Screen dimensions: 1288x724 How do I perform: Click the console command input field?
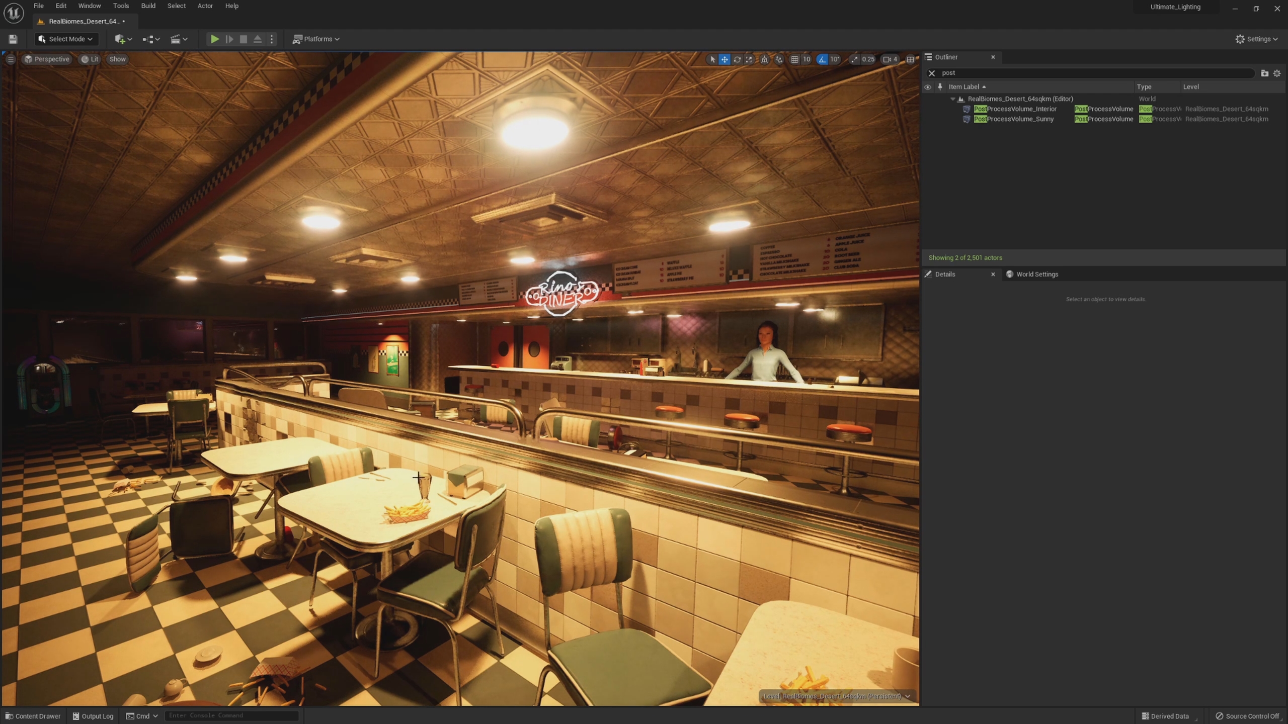point(231,715)
